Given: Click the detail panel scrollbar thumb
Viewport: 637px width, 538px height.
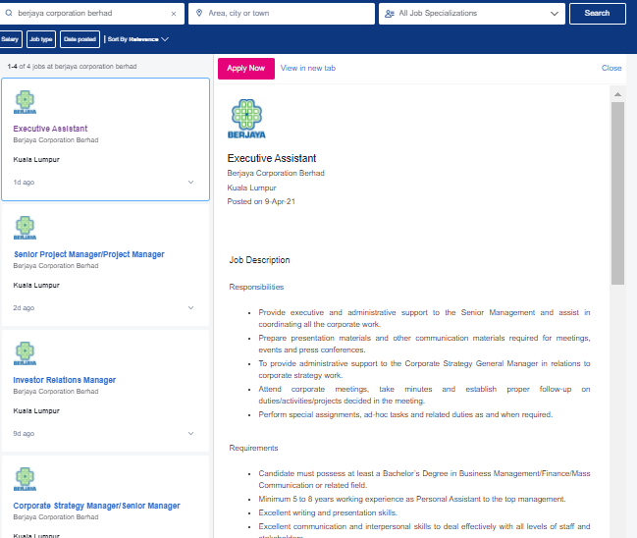Looking at the screenshot, I should tap(617, 193).
